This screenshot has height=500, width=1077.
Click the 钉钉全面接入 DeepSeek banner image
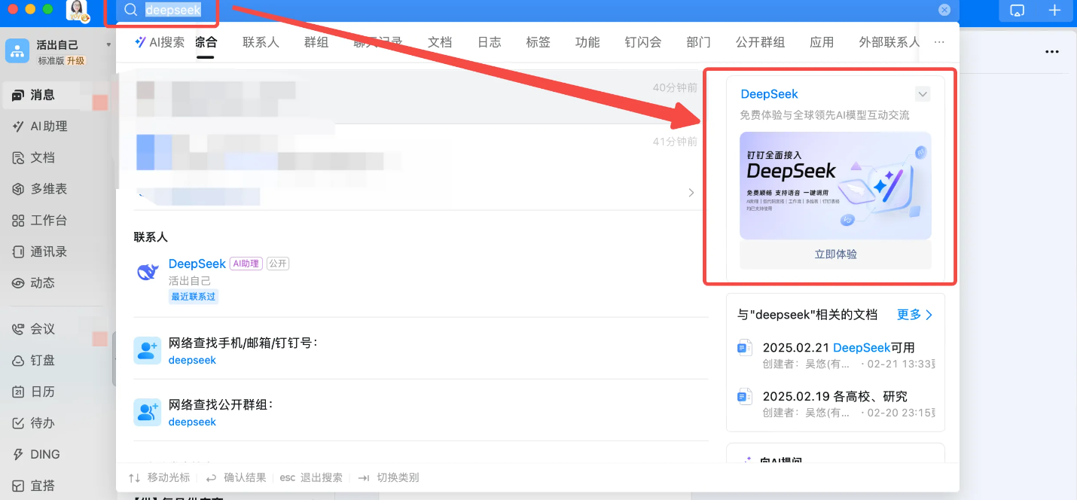point(835,186)
